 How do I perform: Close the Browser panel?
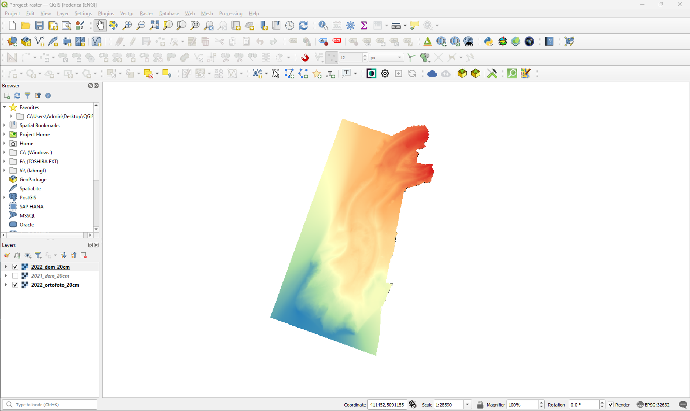[96, 86]
